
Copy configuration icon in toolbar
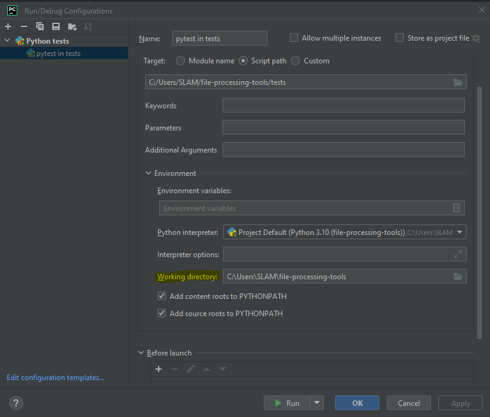(40, 26)
